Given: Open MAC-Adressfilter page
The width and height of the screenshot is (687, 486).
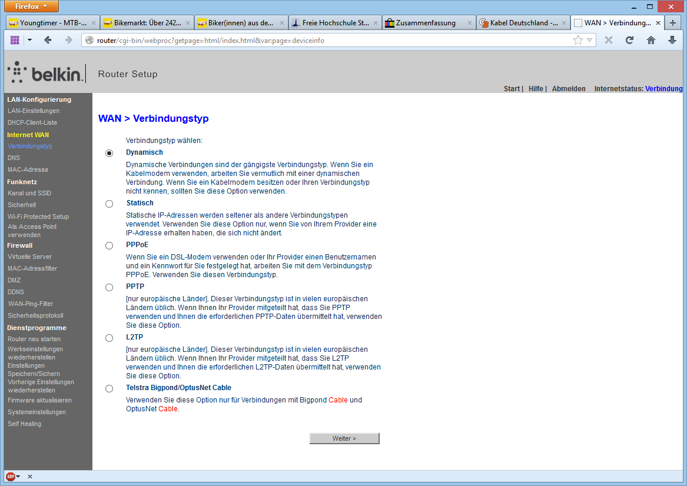Looking at the screenshot, I should point(32,268).
